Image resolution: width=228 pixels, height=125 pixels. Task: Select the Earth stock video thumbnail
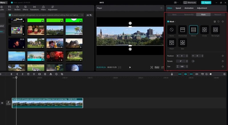coord(74,67)
